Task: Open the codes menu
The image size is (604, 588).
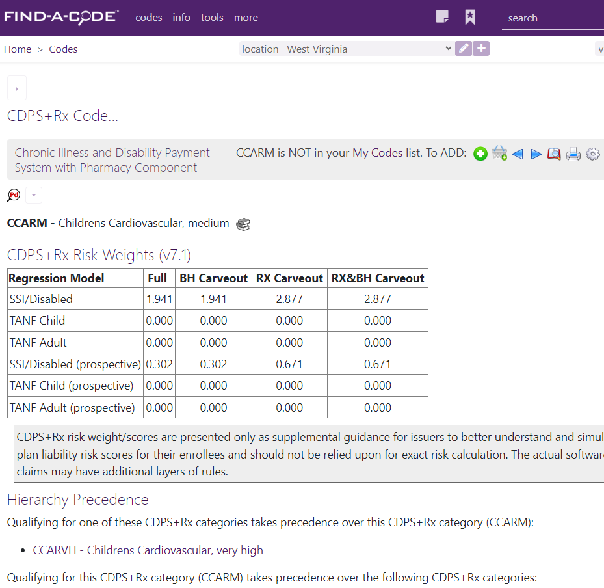Action: coord(149,18)
